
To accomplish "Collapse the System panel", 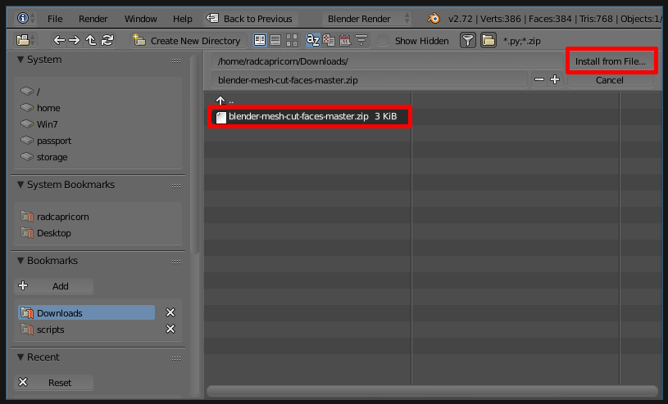I will (x=20, y=60).
